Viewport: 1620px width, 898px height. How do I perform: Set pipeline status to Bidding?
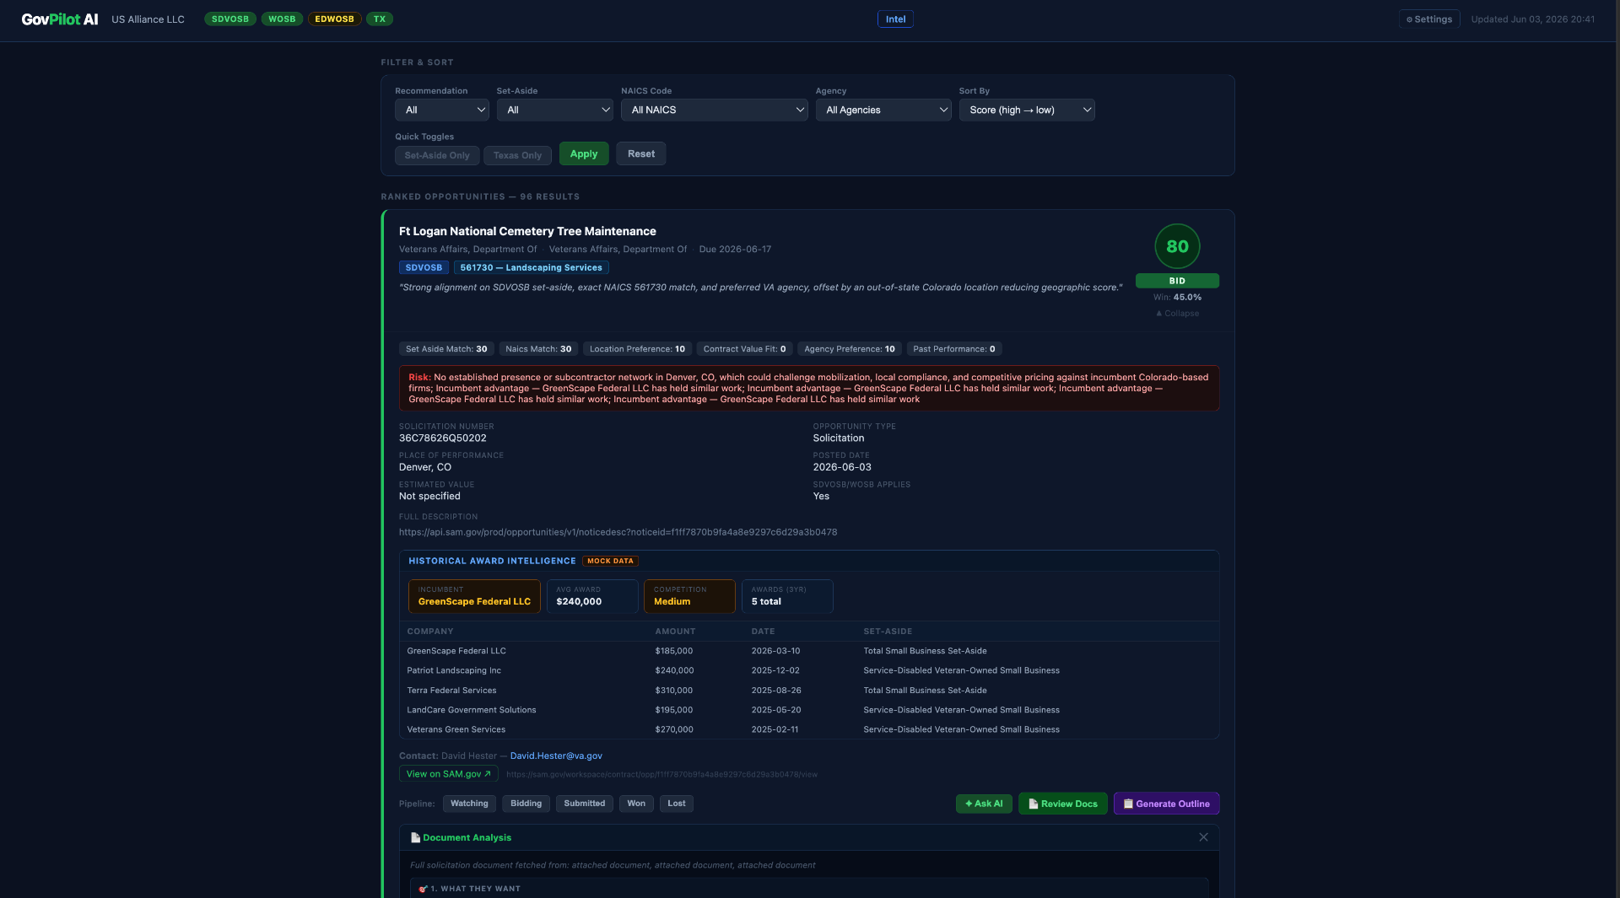(x=526, y=804)
